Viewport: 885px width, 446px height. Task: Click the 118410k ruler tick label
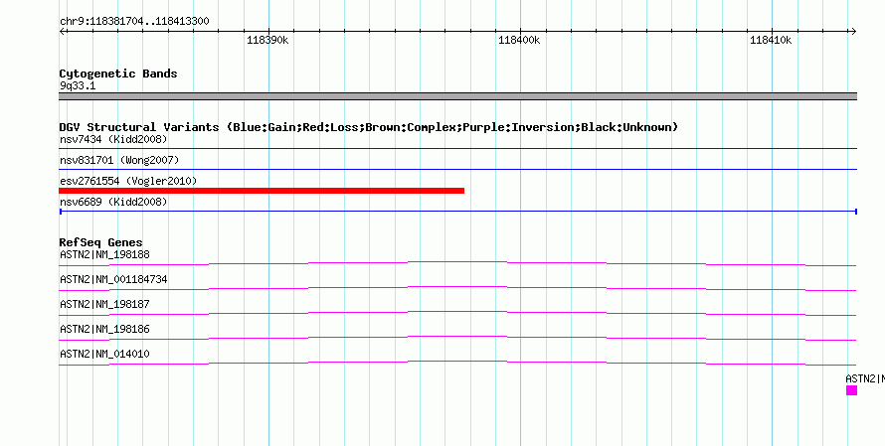click(x=771, y=40)
